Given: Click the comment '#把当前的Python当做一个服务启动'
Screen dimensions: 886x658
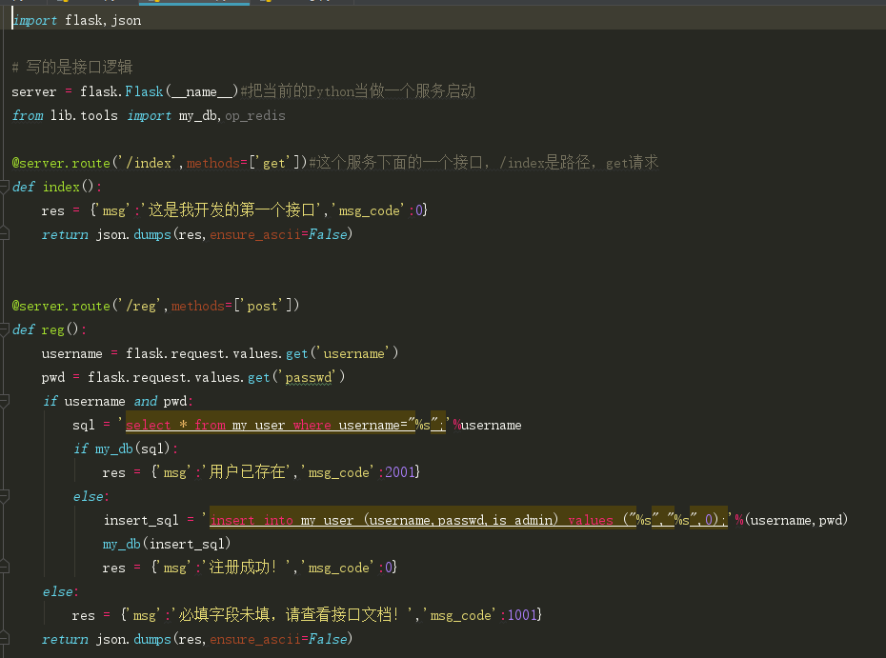Looking at the screenshot, I should [x=357, y=90].
